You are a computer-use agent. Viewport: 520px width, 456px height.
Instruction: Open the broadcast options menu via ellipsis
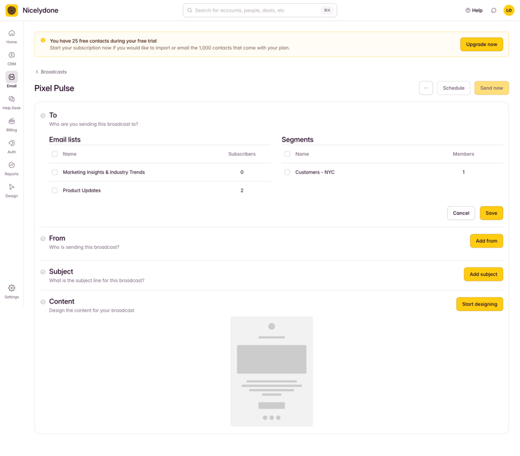(426, 88)
